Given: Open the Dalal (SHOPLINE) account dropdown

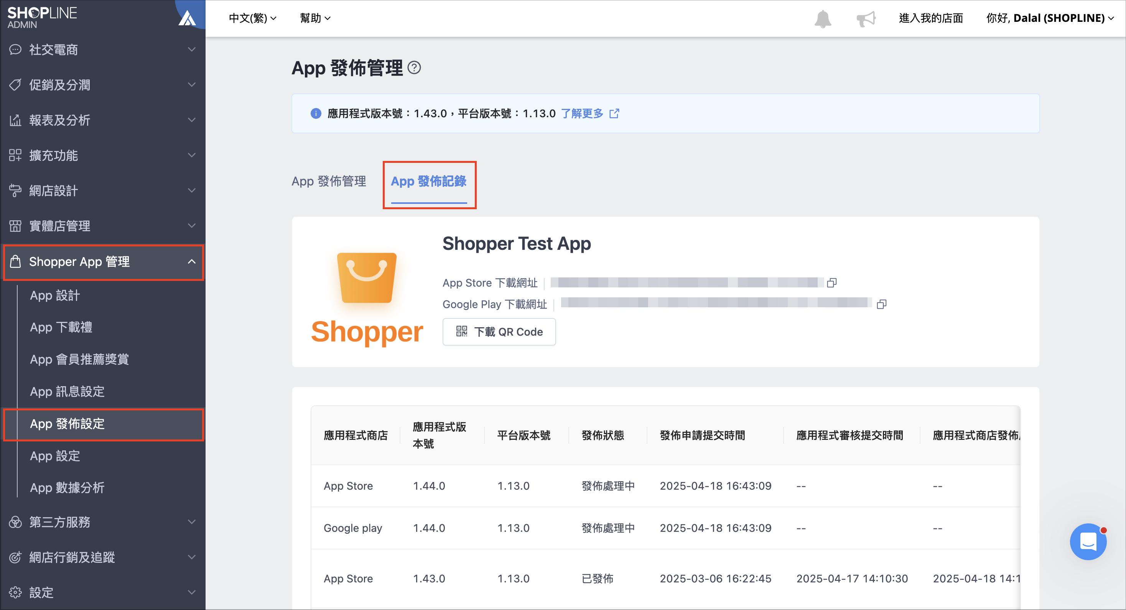Looking at the screenshot, I should [x=1050, y=18].
